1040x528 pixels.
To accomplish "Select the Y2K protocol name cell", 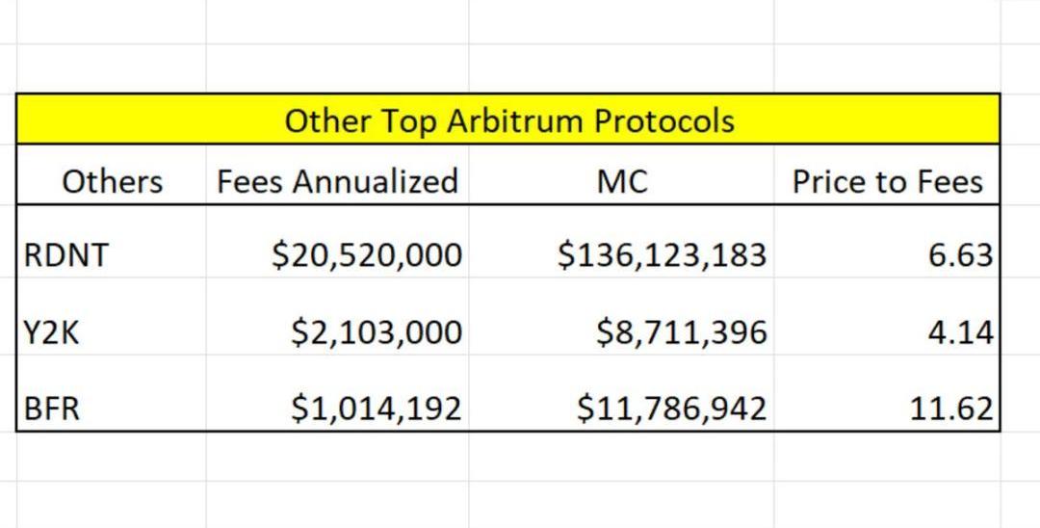I will 112,331.
